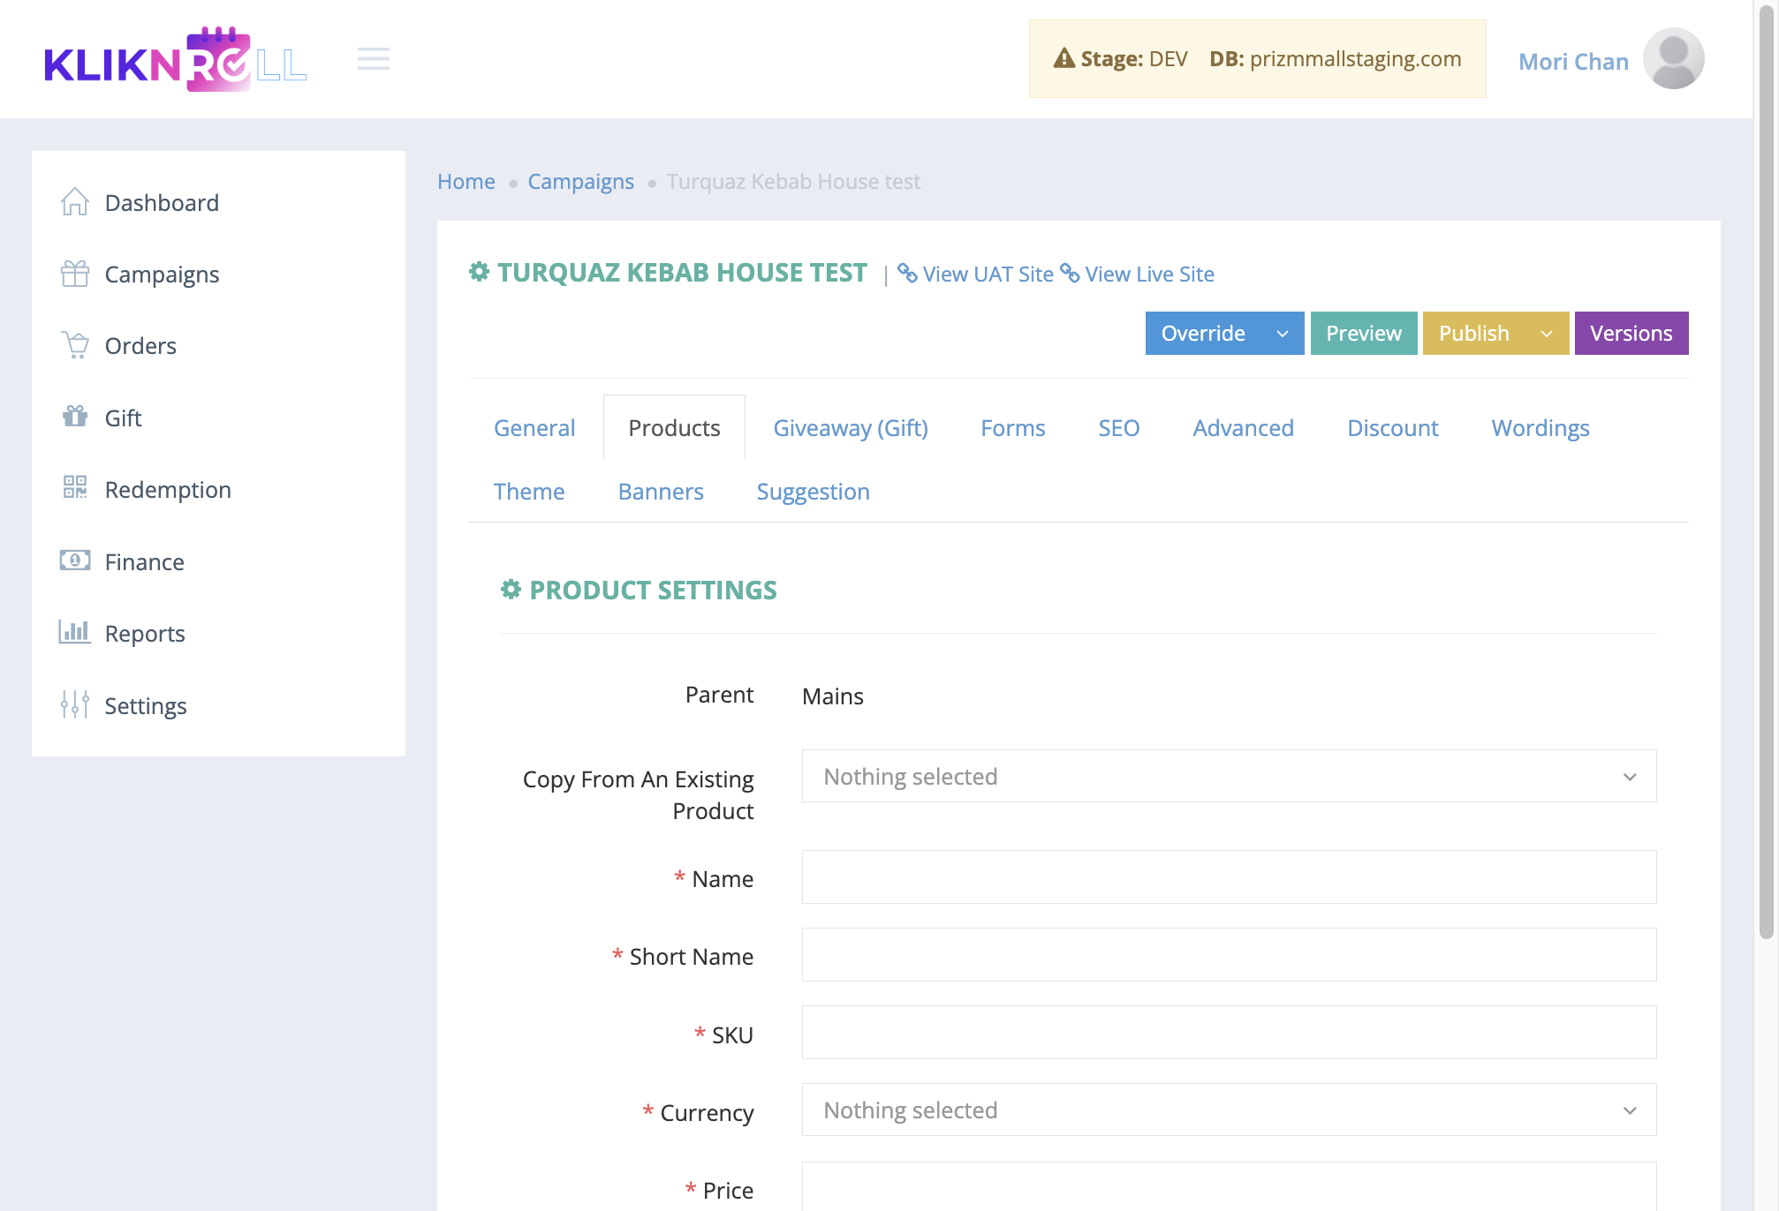
Task: Focus the Short Name input field
Action: (x=1229, y=955)
